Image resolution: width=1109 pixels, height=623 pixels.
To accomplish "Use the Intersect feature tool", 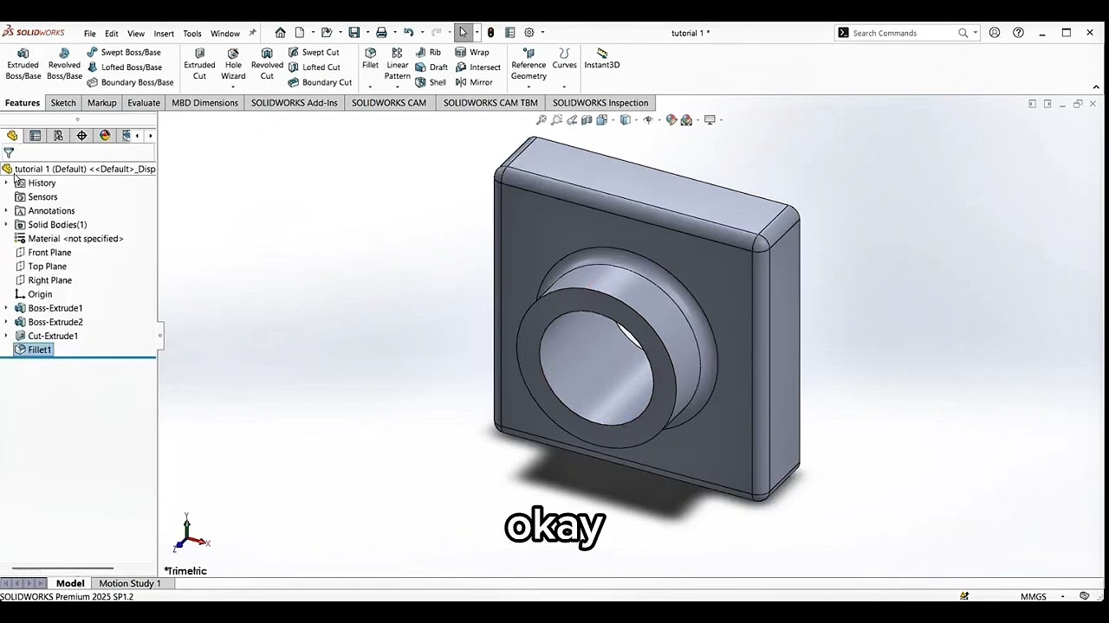I will point(477,67).
